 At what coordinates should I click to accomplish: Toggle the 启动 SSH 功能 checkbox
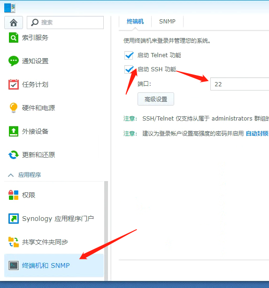click(x=129, y=69)
